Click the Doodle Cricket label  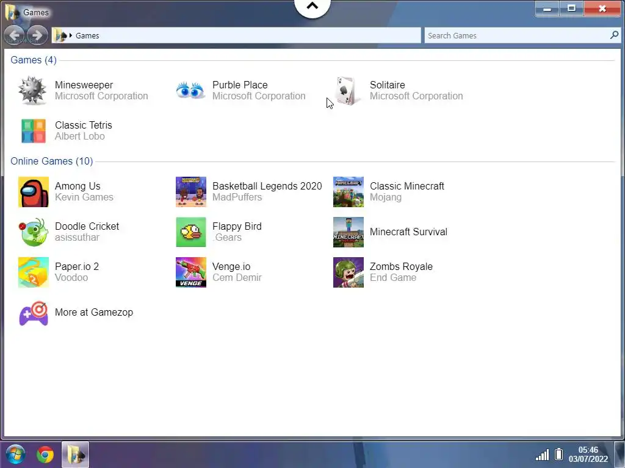click(87, 226)
